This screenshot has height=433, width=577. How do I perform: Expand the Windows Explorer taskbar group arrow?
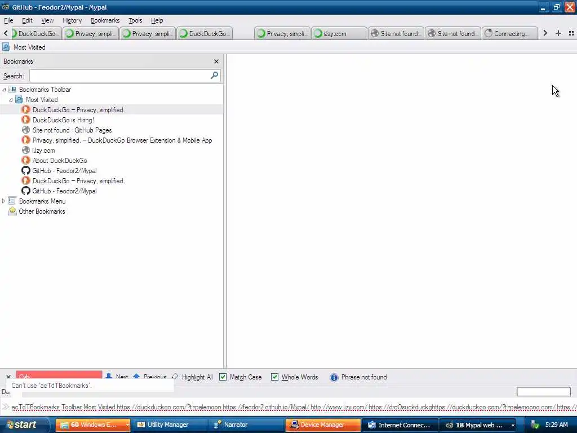[127, 425]
